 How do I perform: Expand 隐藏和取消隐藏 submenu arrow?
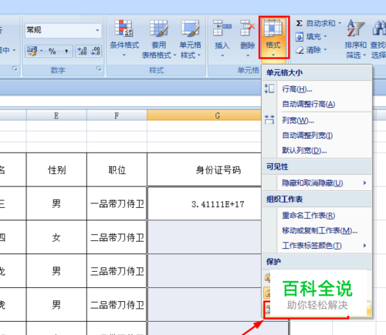click(x=364, y=183)
